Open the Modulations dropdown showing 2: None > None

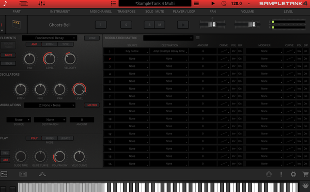50,105
